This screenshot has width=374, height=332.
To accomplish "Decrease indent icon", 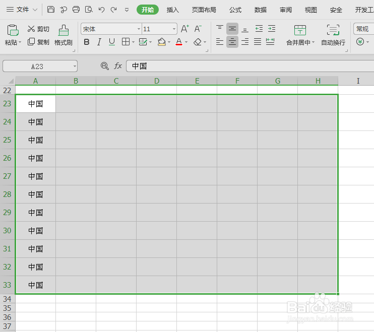I will [x=259, y=29].
